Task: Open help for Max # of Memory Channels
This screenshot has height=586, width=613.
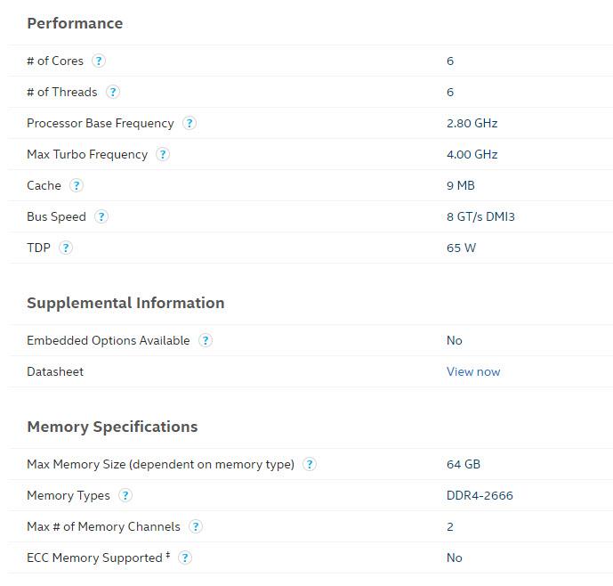Action: tap(196, 526)
